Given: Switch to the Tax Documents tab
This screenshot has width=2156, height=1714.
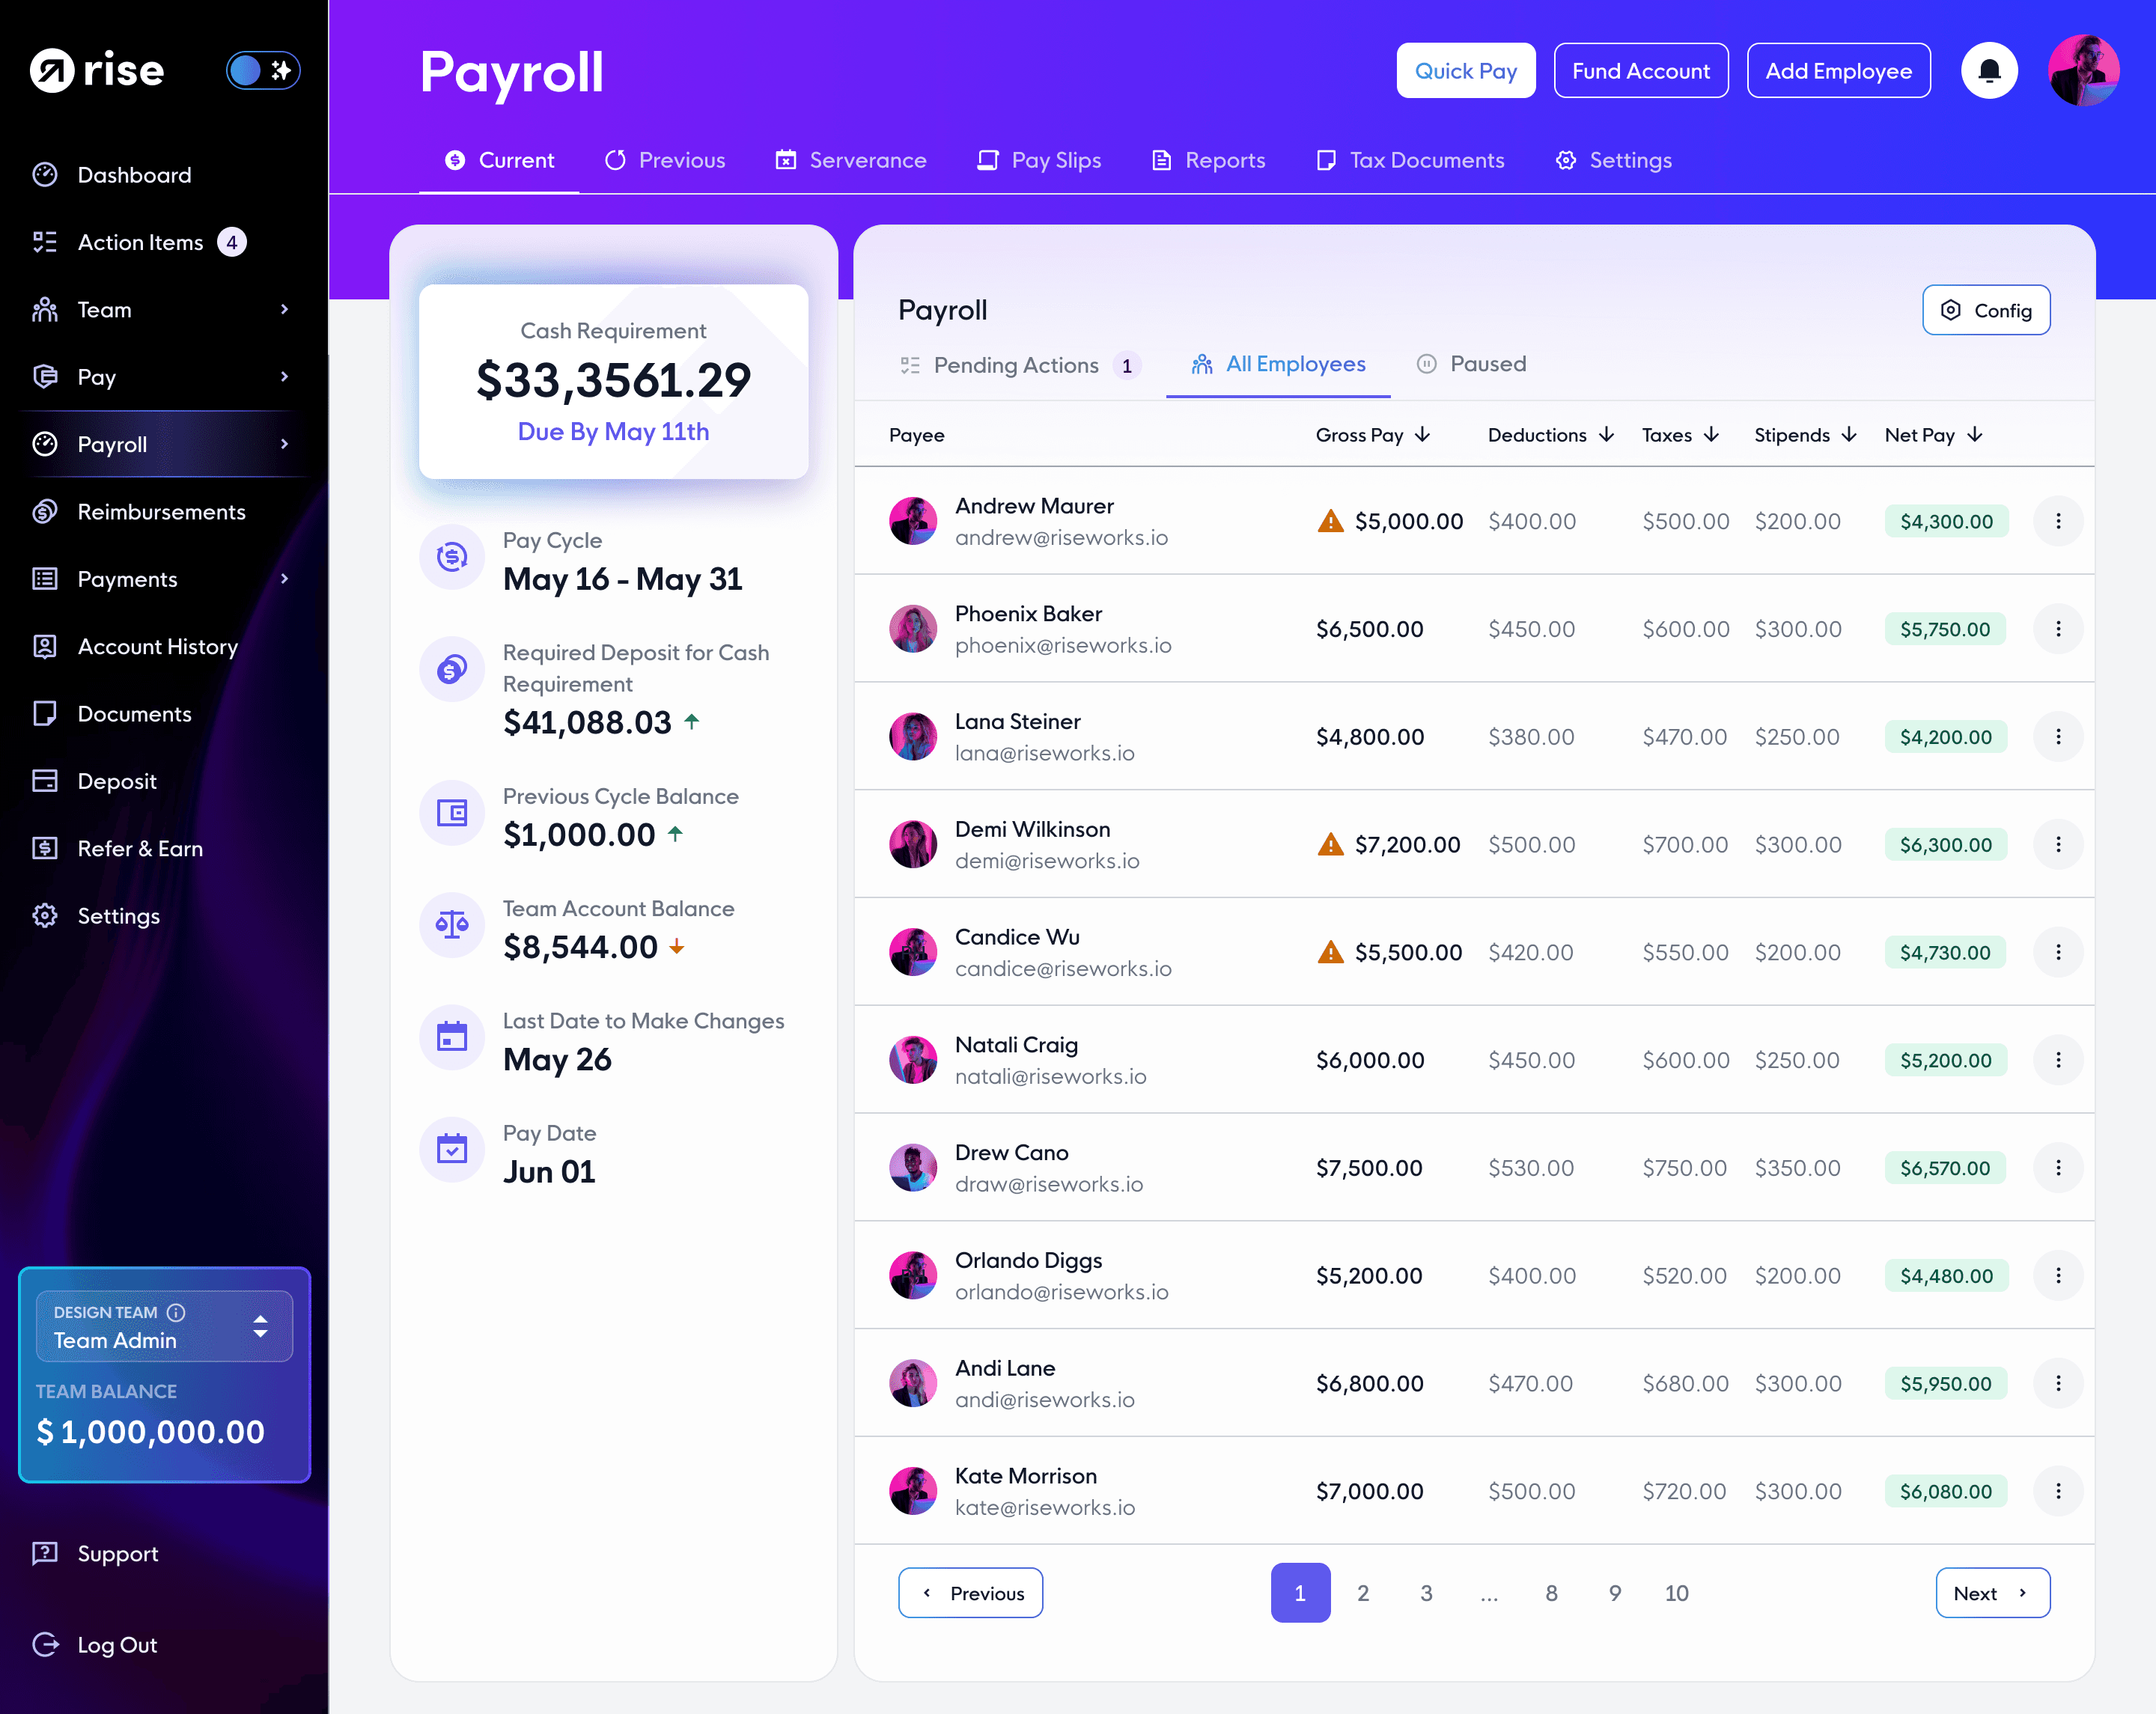Looking at the screenshot, I should pos(1410,160).
